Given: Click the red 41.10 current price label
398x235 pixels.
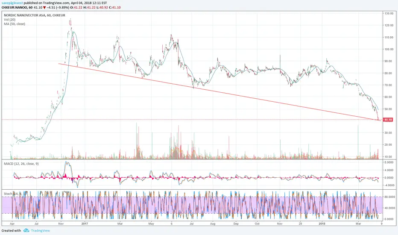Looking at the screenshot, I should pyautogui.click(x=388, y=120).
